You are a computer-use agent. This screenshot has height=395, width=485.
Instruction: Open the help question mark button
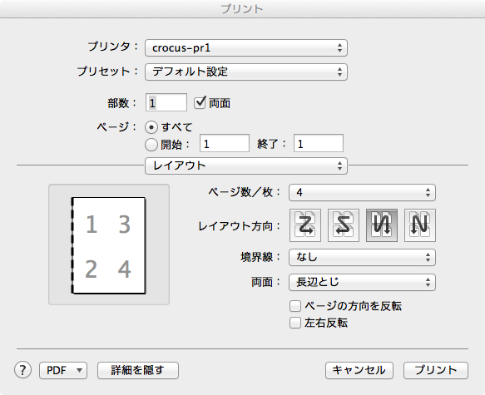coord(22,370)
